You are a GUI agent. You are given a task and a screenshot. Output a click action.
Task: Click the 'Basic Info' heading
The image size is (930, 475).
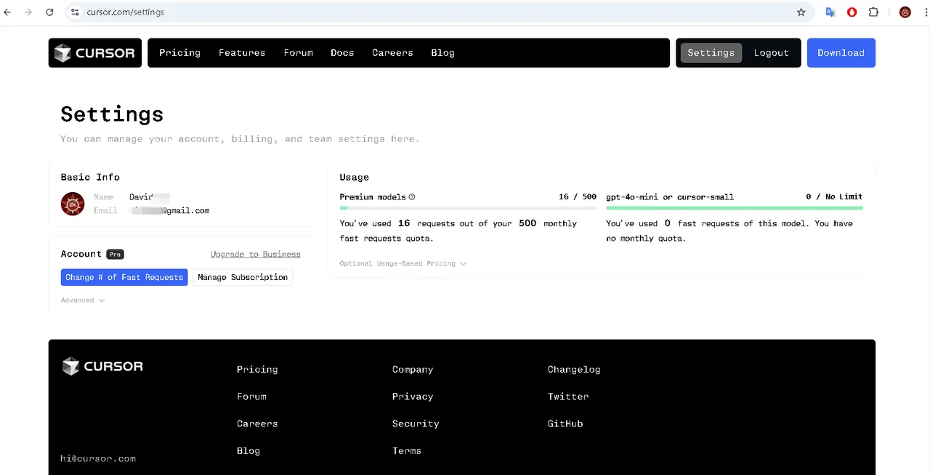[90, 177]
